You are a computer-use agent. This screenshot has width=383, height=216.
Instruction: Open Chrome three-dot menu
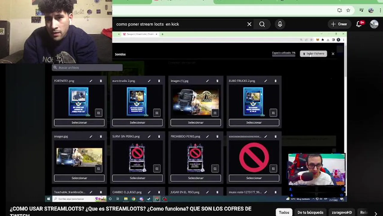(380, 10)
